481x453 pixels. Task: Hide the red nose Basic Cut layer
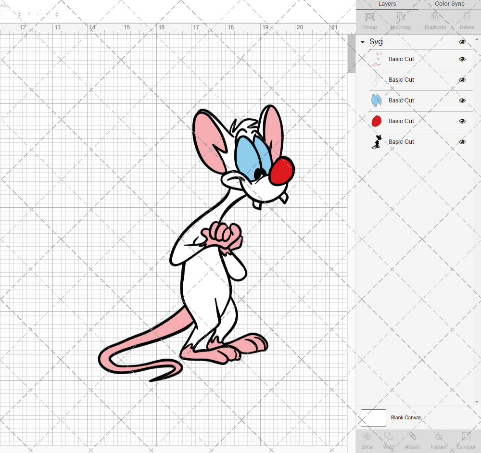pyautogui.click(x=462, y=121)
